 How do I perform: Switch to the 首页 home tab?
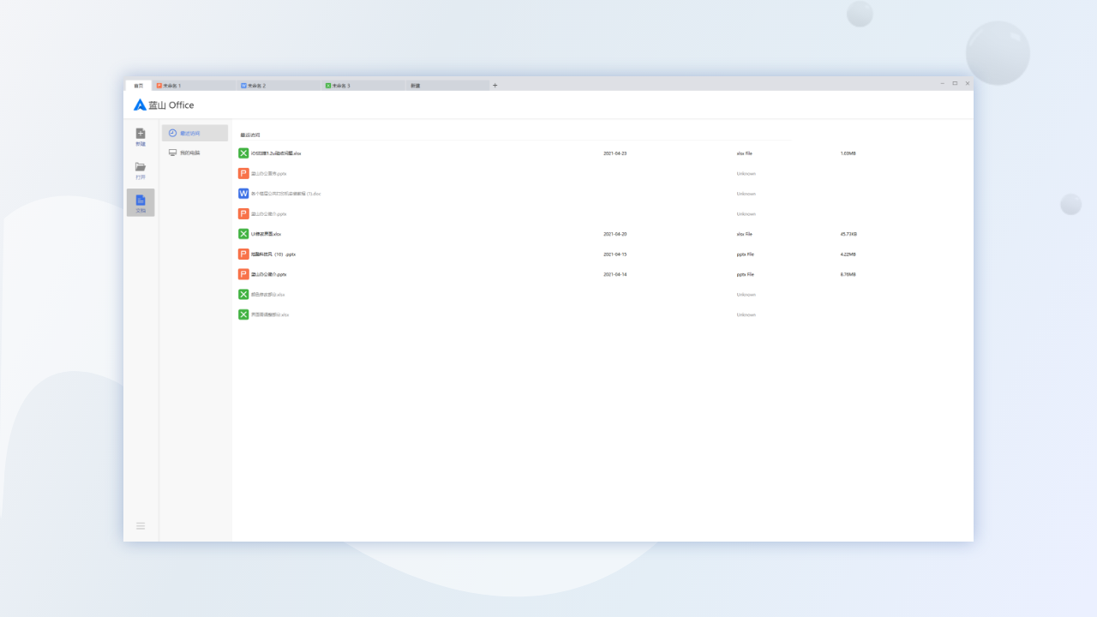point(138,86)
